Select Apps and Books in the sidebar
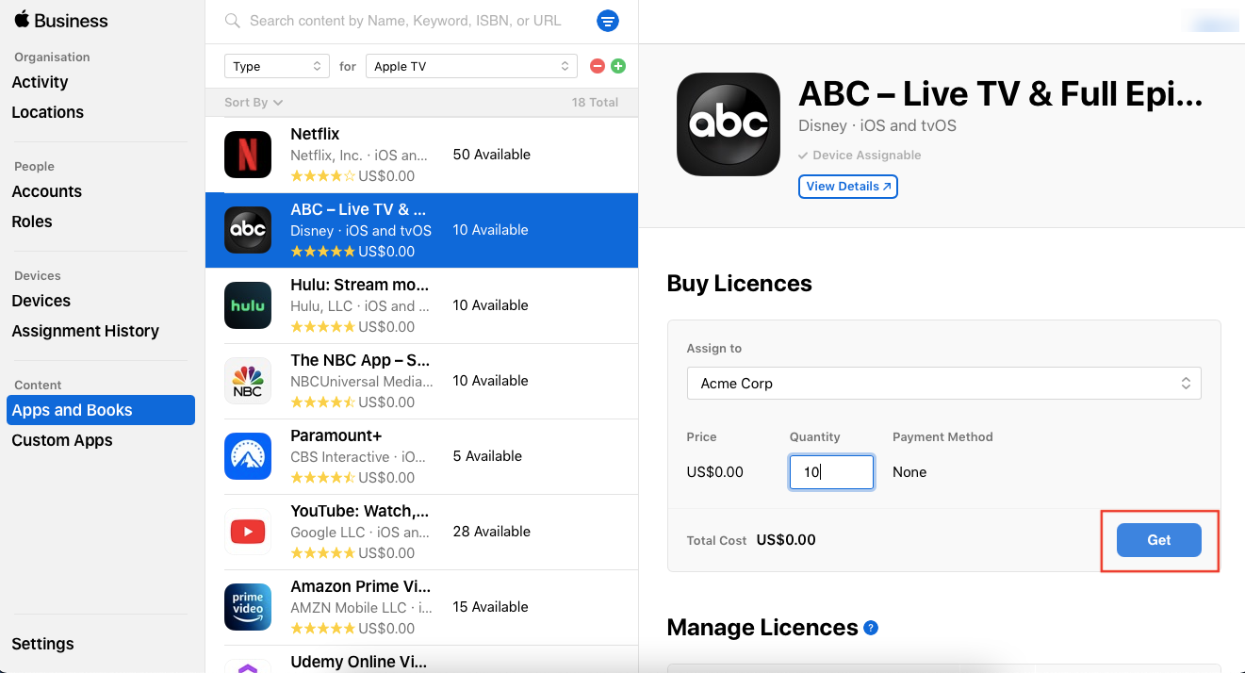 tap(101, 410)
